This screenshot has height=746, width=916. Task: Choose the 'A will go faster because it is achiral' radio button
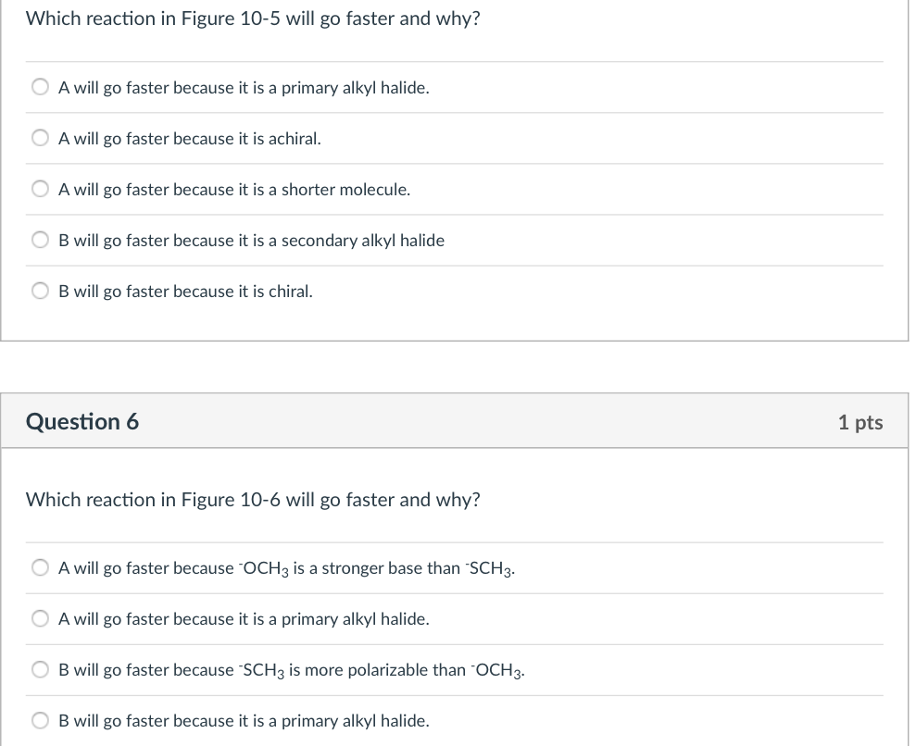point(41,139)
